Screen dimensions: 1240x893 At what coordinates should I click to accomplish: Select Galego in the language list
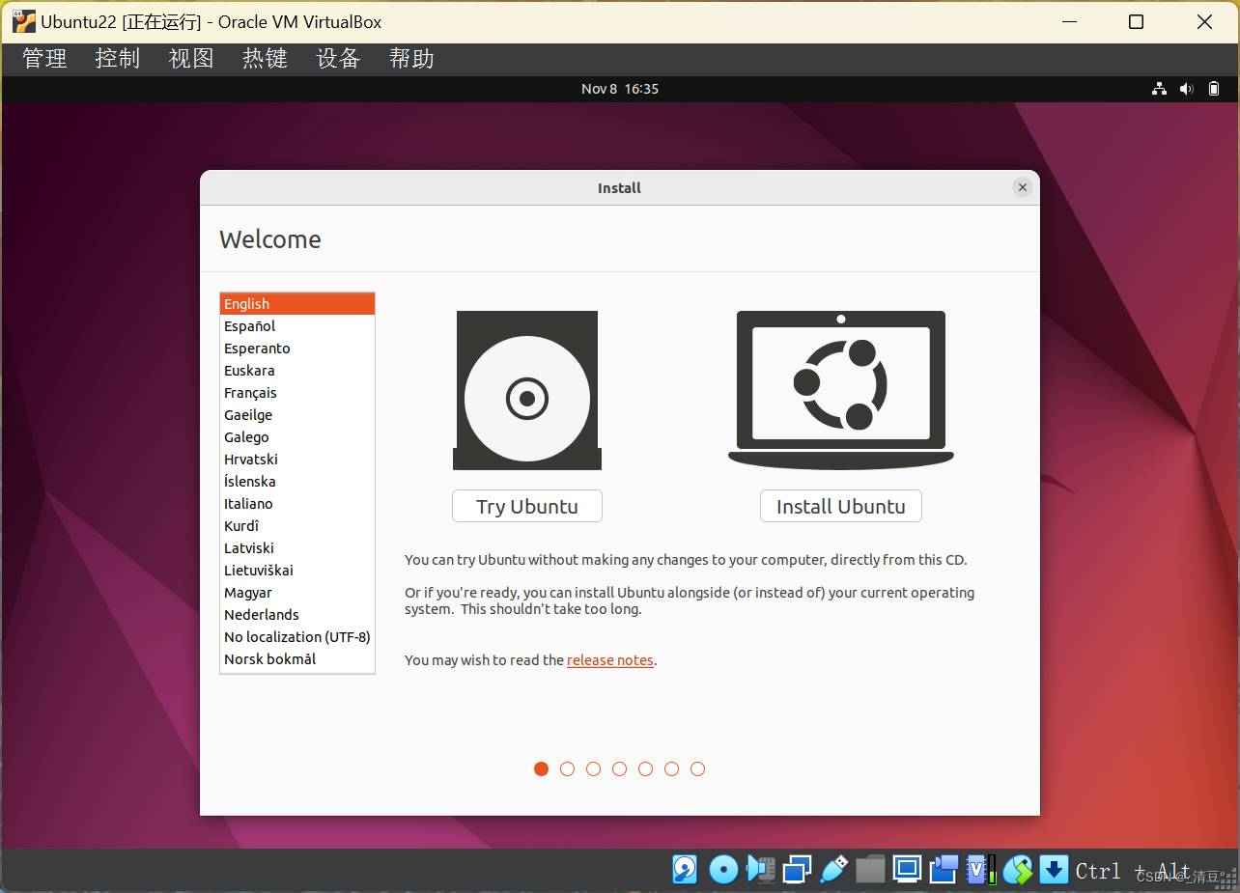click(x=297, y=437)
